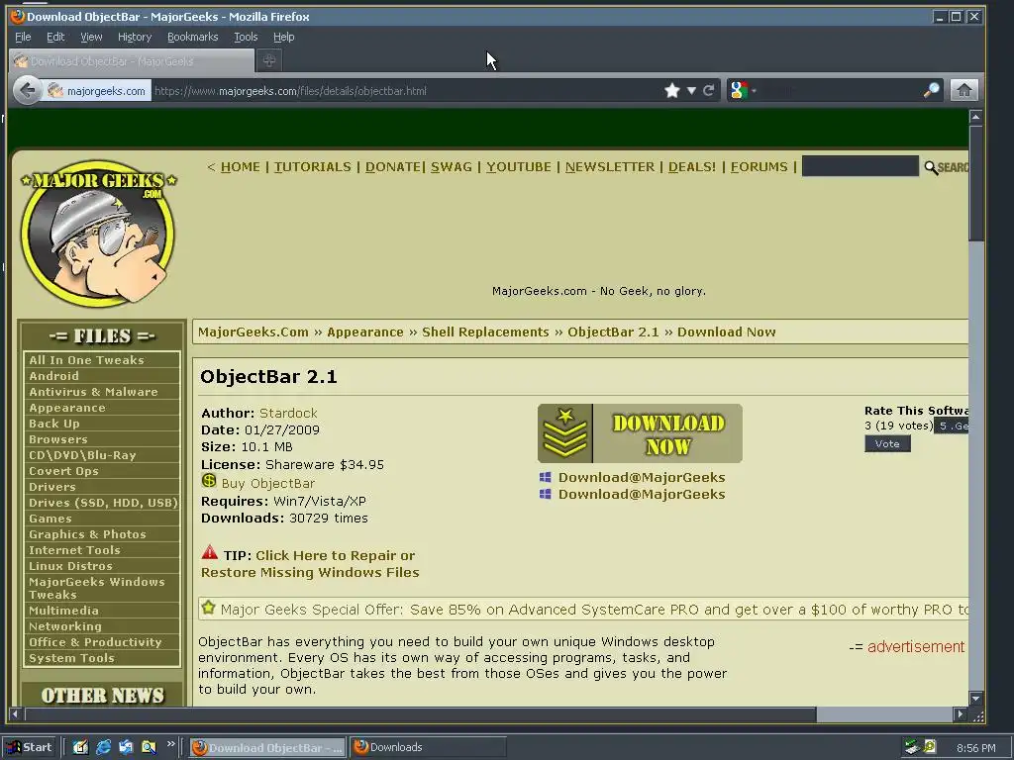Image resolution: width=1014 pixels, height=760 pixels.
Task: Launch Internet Explorer from Quick Launch
Action: tap(103, 747)
